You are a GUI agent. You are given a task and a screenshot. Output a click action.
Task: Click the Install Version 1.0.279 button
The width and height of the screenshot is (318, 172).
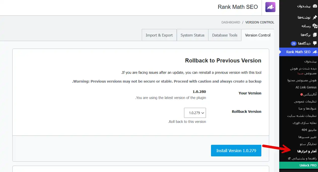tap(236, 151)
